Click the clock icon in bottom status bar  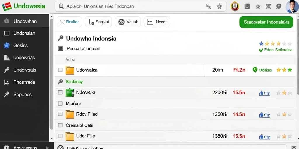point(60,148)
